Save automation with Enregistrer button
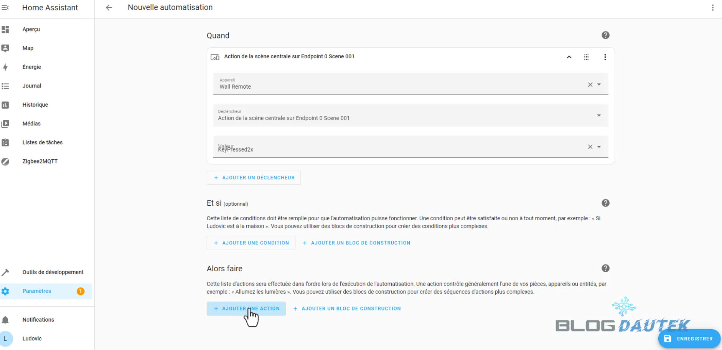This screenshot has height=350, width=722. (689, 338)
